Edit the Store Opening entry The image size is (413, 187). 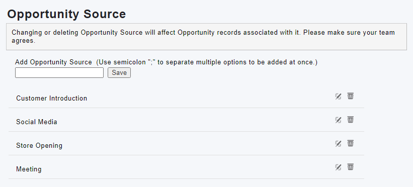(x=338, y=144)
